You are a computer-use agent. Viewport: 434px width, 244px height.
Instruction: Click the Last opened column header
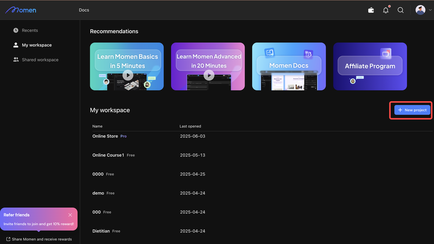190,126
